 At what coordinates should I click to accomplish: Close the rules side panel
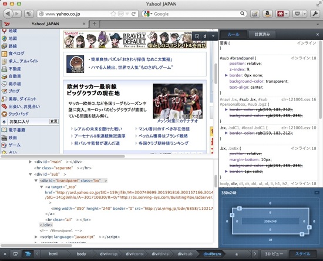[318, 35]
